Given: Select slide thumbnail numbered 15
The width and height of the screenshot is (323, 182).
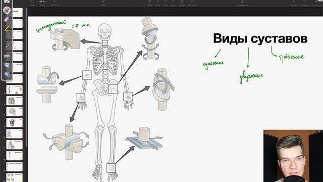Looking at the screenshot, I should pyautogui.click(x=15, y=167).
